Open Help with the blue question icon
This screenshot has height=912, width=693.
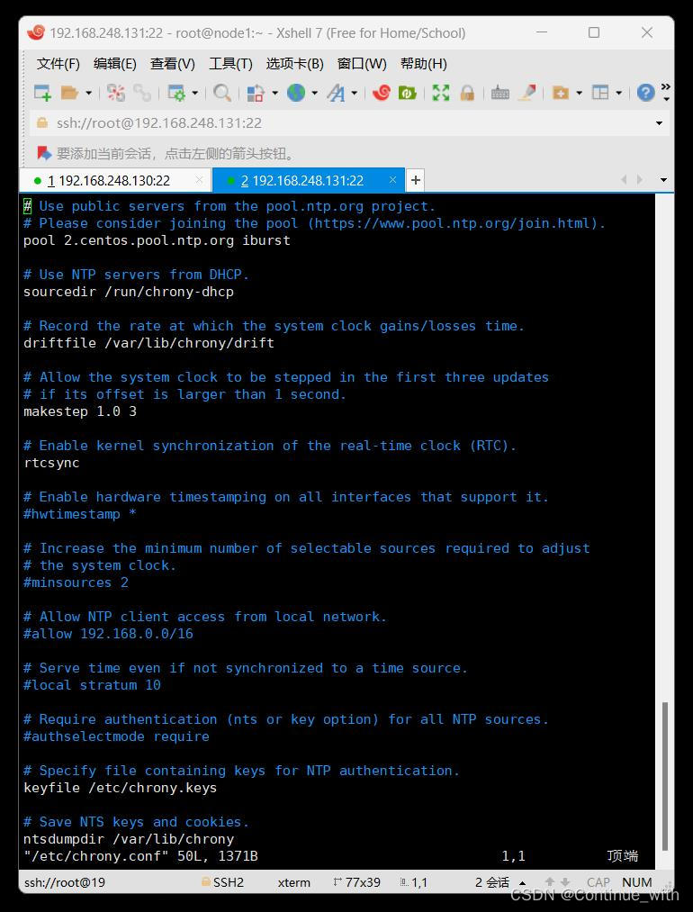click(x=646, y=93)
